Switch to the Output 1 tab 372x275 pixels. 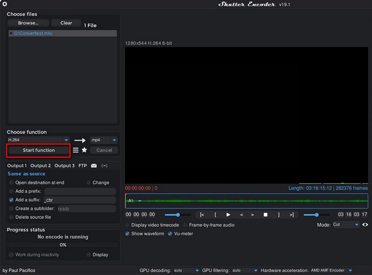click(x=17, y=165)
